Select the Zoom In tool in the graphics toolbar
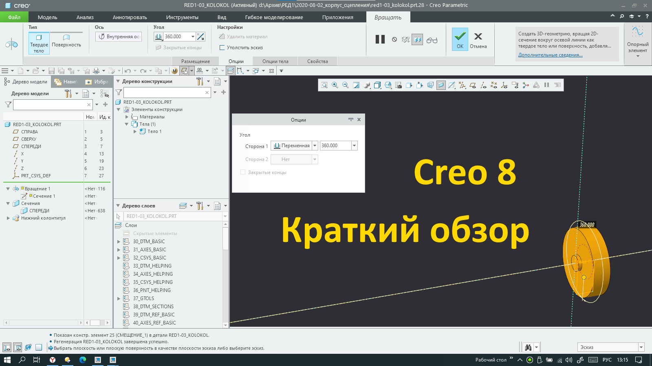The image size is (652, 366). pyautogui.click(x=335, y=85)
